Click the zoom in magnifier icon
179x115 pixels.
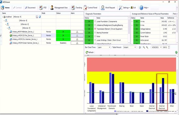144,47
